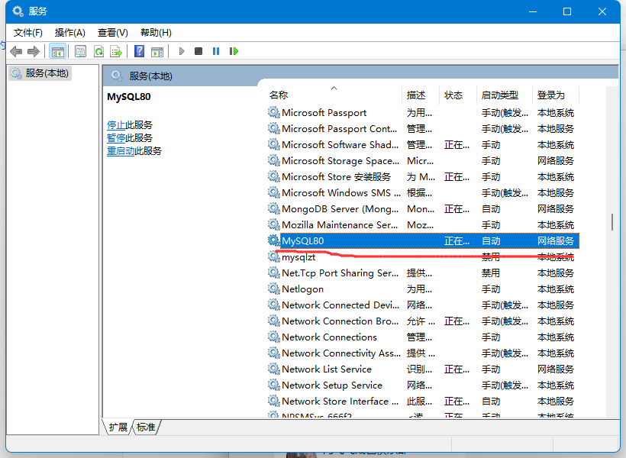Open the Properties toolbar icon
The width and height of the screenshot is (626, 458).
coord(80,51)
